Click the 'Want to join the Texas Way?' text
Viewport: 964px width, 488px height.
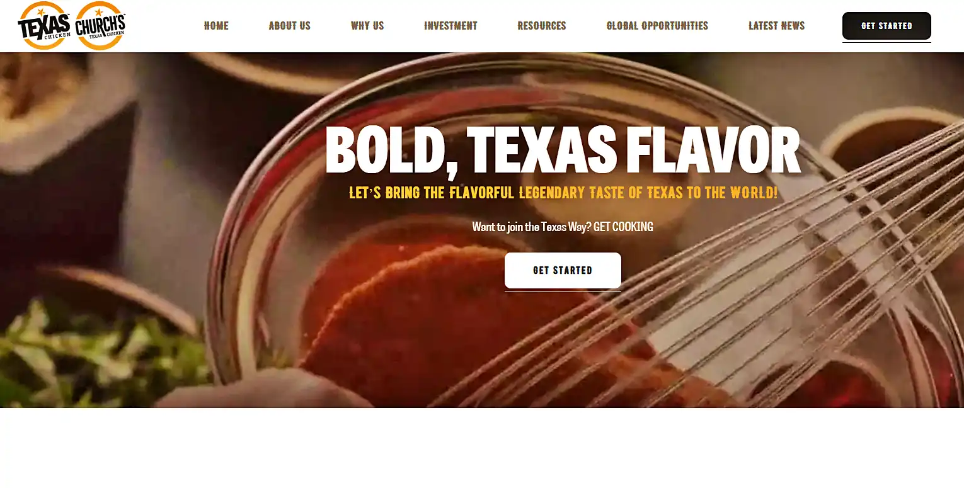click(532, 227)
